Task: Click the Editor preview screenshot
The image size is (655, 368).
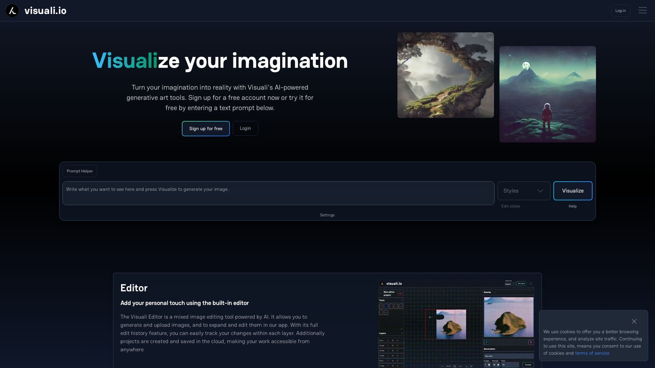Action: coord(456,324)
